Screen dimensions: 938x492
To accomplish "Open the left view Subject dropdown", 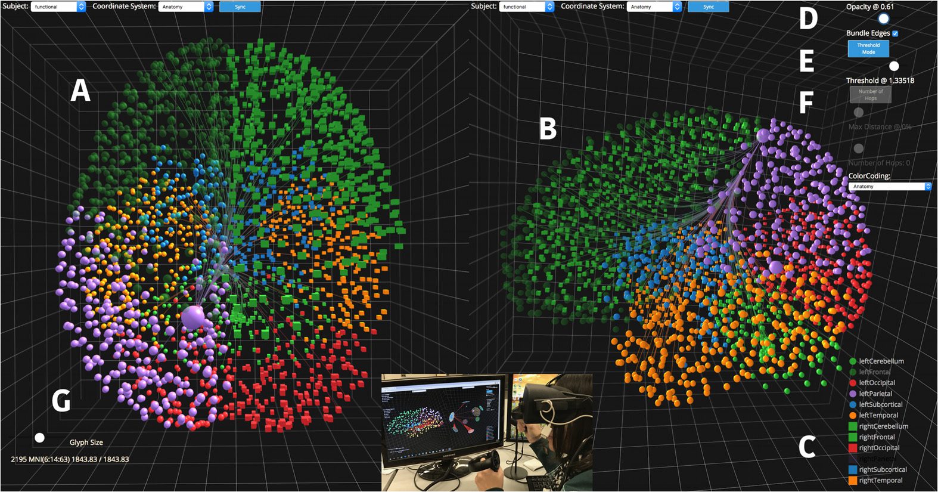I will 58,7.
